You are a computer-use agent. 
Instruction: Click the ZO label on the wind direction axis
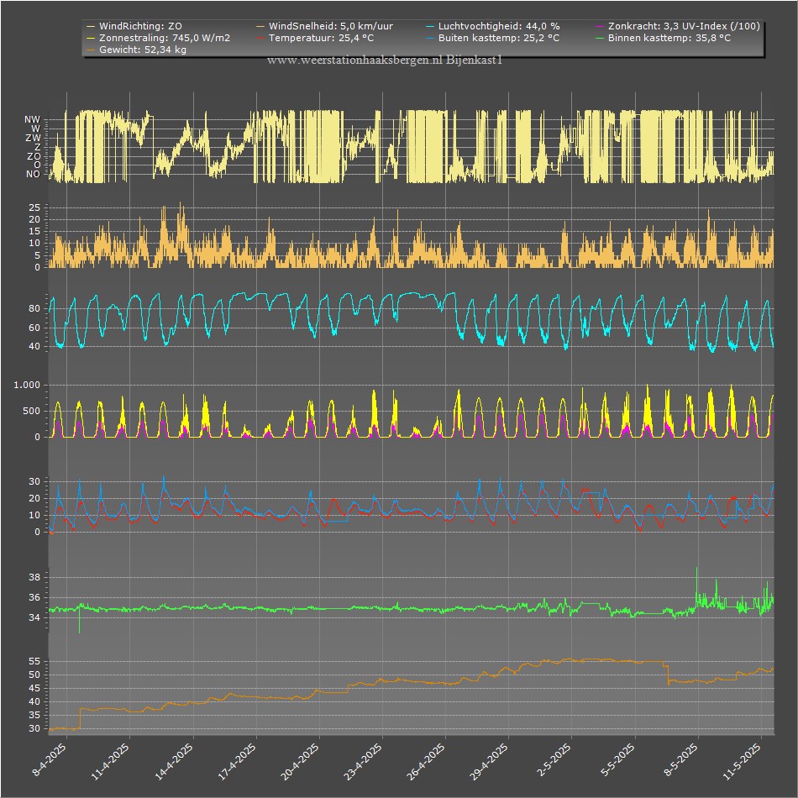point(34,156)
